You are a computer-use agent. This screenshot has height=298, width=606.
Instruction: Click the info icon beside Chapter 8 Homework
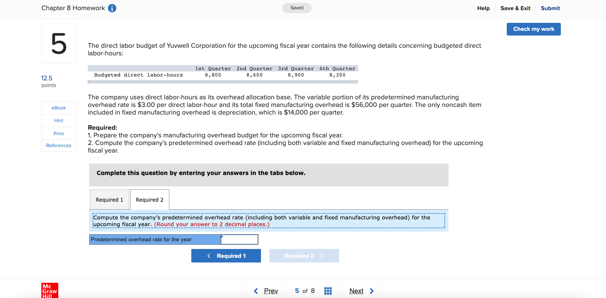pyautogui.click(x=112, y=8)
